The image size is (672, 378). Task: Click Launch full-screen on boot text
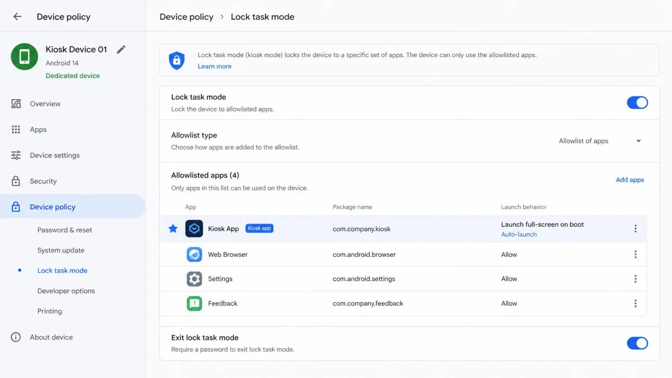[x=543, y=225]
